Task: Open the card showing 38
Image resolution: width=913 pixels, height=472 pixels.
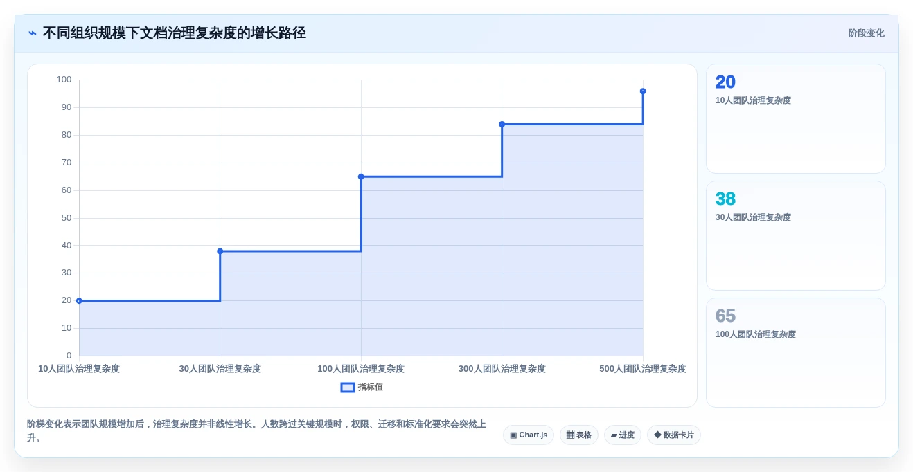Action: click(x=796, y=236)
